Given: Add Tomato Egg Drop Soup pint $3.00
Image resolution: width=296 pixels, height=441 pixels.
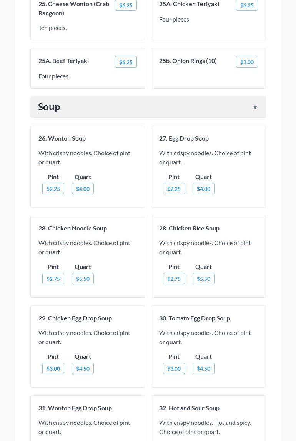Looking at the screenshot, I should 174,368.
